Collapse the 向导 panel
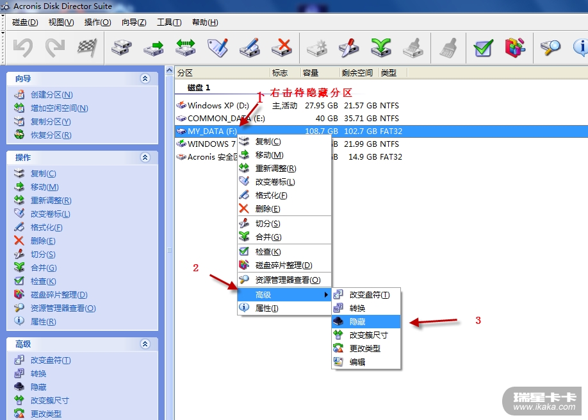 (145, 78)
